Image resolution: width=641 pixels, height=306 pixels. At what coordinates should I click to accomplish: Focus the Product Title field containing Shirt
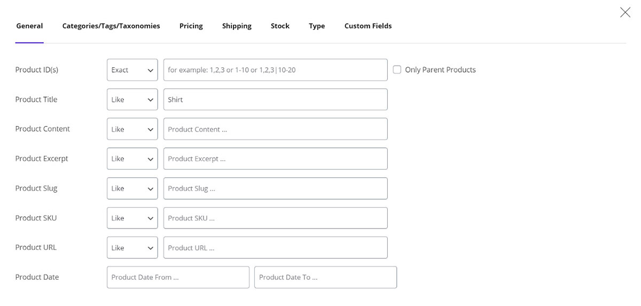click(275, 99)
